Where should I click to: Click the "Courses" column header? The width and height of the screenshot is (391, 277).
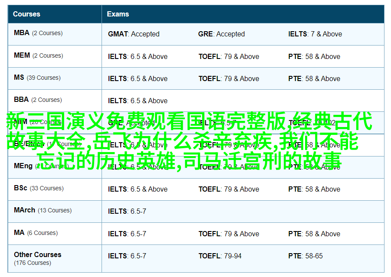coord(55,14)
